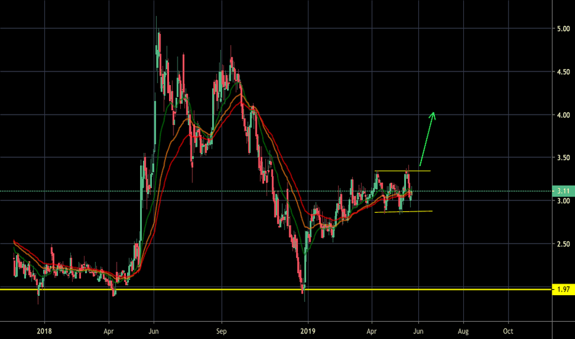This screenshot has width=575, height=339.
Task: Click the yellow 1.97 price level tag
Action: coord(563,290)
